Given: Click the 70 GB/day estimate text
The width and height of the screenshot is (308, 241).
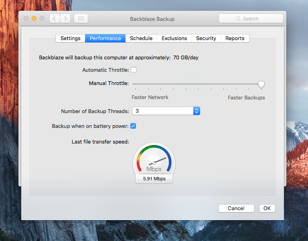Looking at the screenshot, I should click(x=186, y=58).
